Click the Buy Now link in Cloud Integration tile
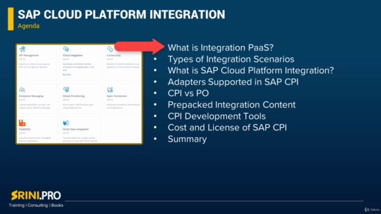Screen dimensions: 381x214 67,74
